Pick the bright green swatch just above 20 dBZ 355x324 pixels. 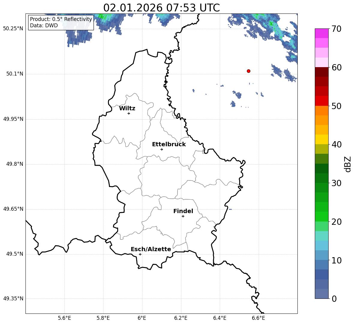click(321, 217)
